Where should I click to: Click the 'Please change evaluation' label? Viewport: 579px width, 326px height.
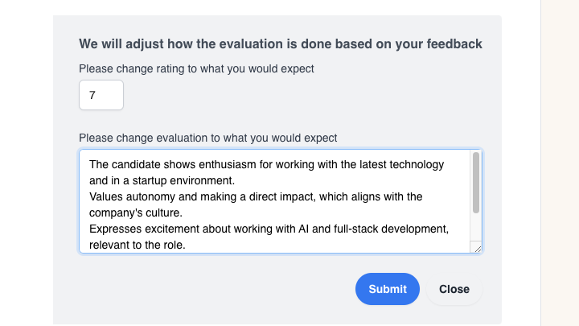click(x=207, y=138)
